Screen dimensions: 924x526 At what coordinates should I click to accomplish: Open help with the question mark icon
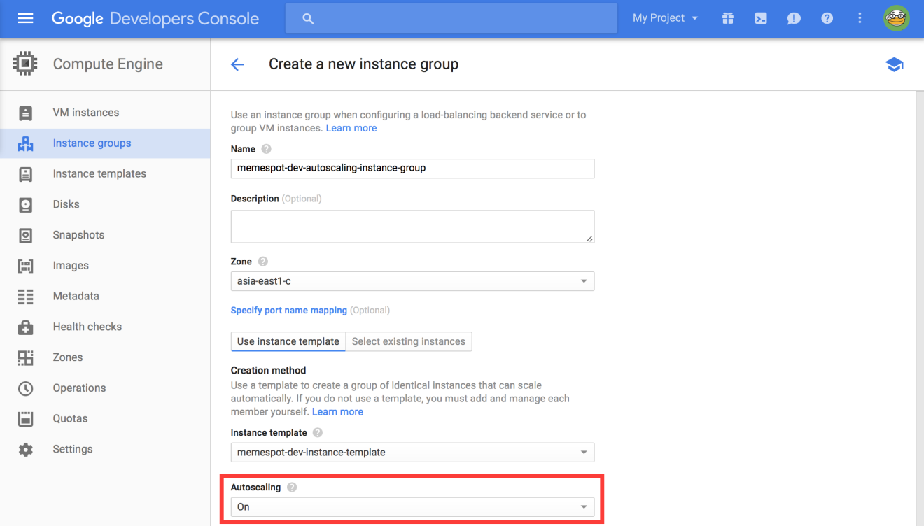(x=827, y=18)
